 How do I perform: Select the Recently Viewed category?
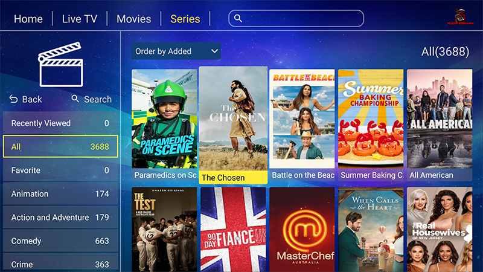[x=60, y=123]
